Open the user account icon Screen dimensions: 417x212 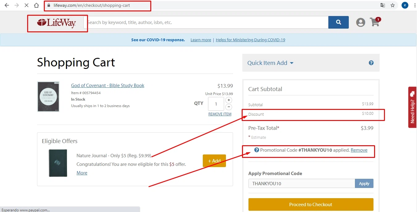[361, 22]
